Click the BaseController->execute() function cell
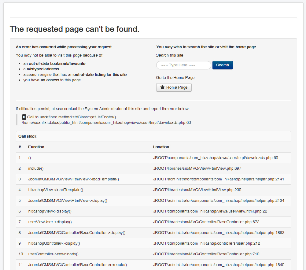The image size is (306, 270). click(77, 265)
